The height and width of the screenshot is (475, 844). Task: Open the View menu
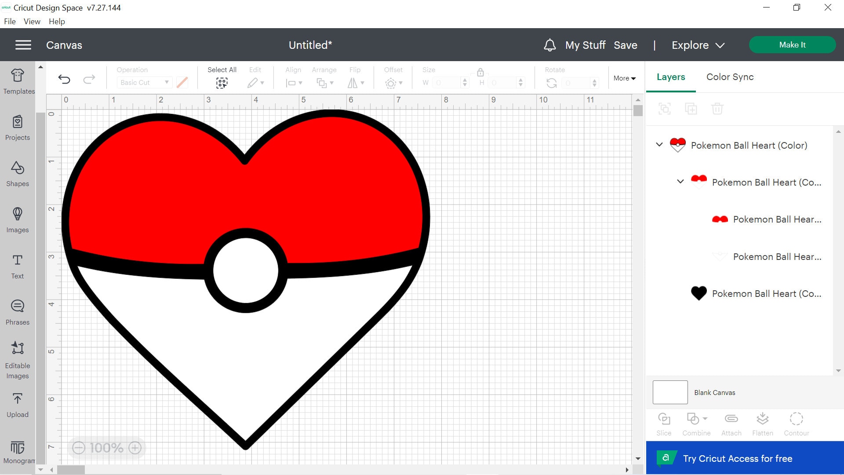(x=31, y=21)
